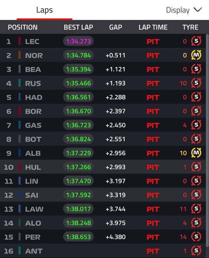Image resolution: width=209 pixels, height=258 pixels.
Task: Click the GAP column header
Action: point(116,28)
